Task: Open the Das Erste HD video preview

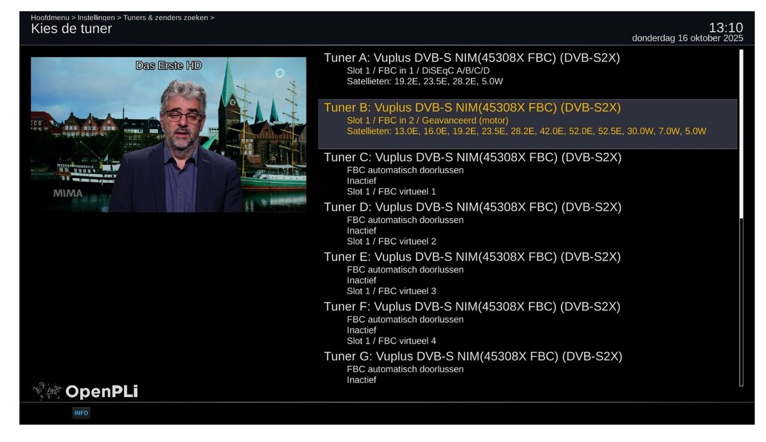Action: point(168,135)
